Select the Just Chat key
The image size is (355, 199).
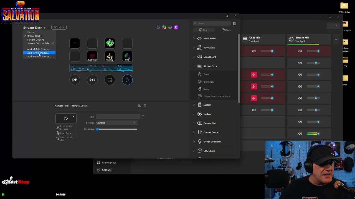92,56
